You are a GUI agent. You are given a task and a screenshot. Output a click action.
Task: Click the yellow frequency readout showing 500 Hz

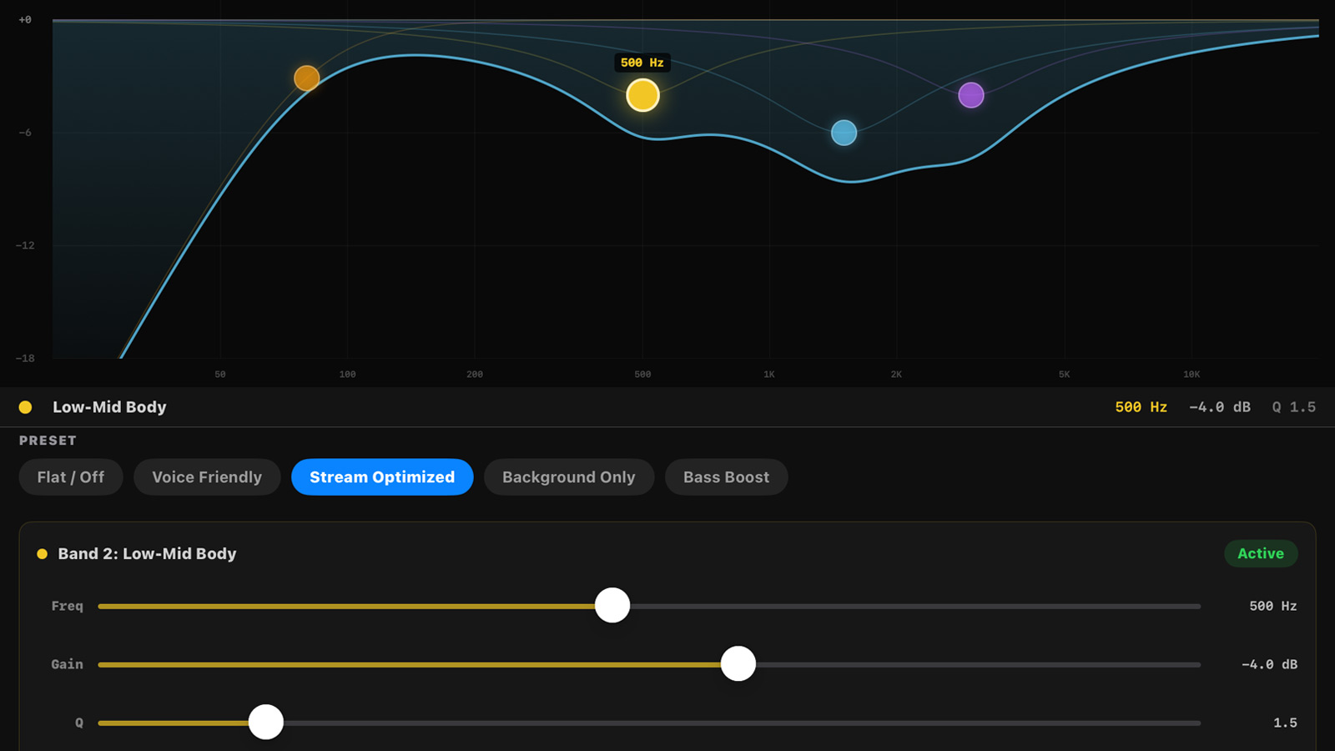click(x=1141, y=407)
